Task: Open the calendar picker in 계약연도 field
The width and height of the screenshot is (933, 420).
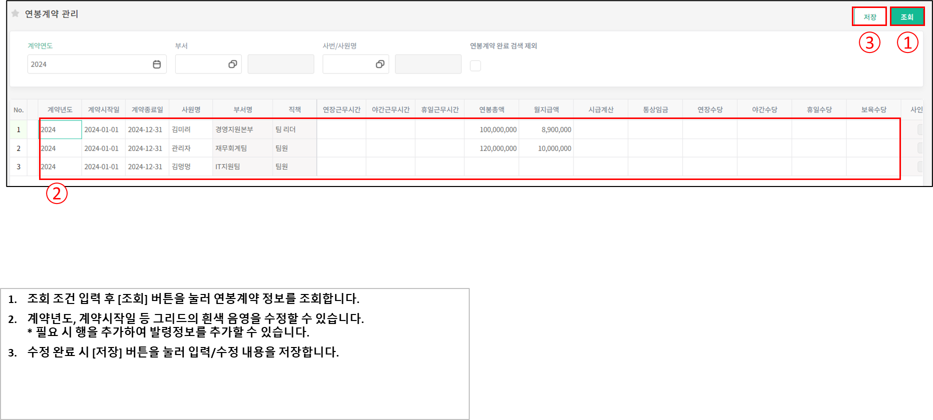Action: [x=157, y=64]
